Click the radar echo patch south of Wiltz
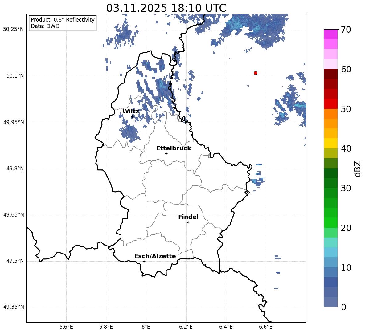 129,133
